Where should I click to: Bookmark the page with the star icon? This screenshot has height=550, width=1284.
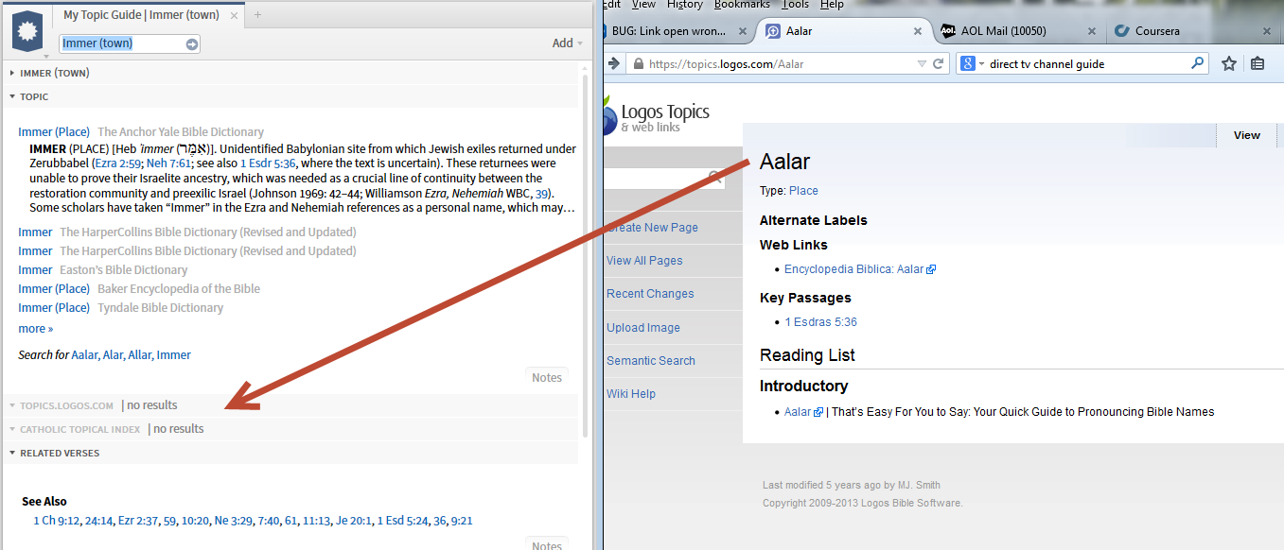(x=1228, y=63)
